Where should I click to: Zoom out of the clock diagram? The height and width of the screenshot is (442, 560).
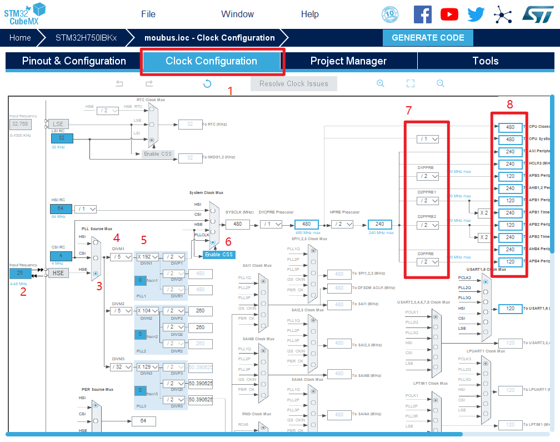coord(440,83)
